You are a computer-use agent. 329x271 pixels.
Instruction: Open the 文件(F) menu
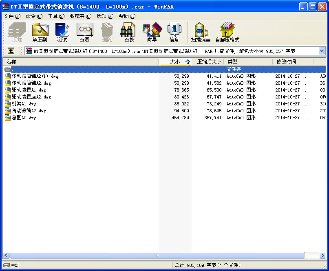click(x=12, y=16)
